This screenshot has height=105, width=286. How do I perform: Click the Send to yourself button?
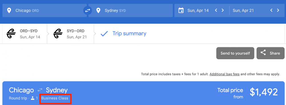[x=235, y=53]
